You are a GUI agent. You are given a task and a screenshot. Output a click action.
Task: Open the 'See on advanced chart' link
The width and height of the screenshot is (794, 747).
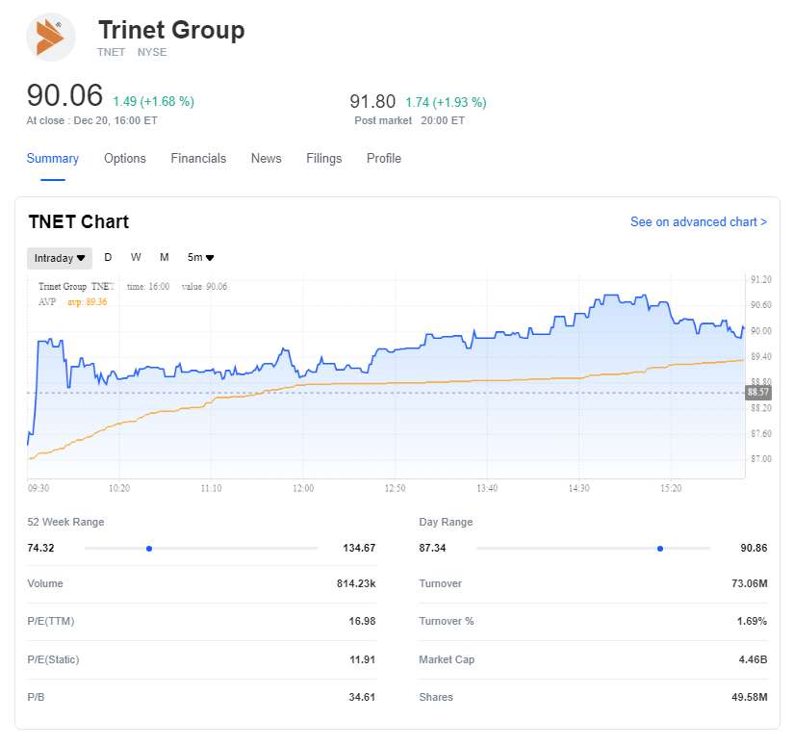[x=699, y=222]
